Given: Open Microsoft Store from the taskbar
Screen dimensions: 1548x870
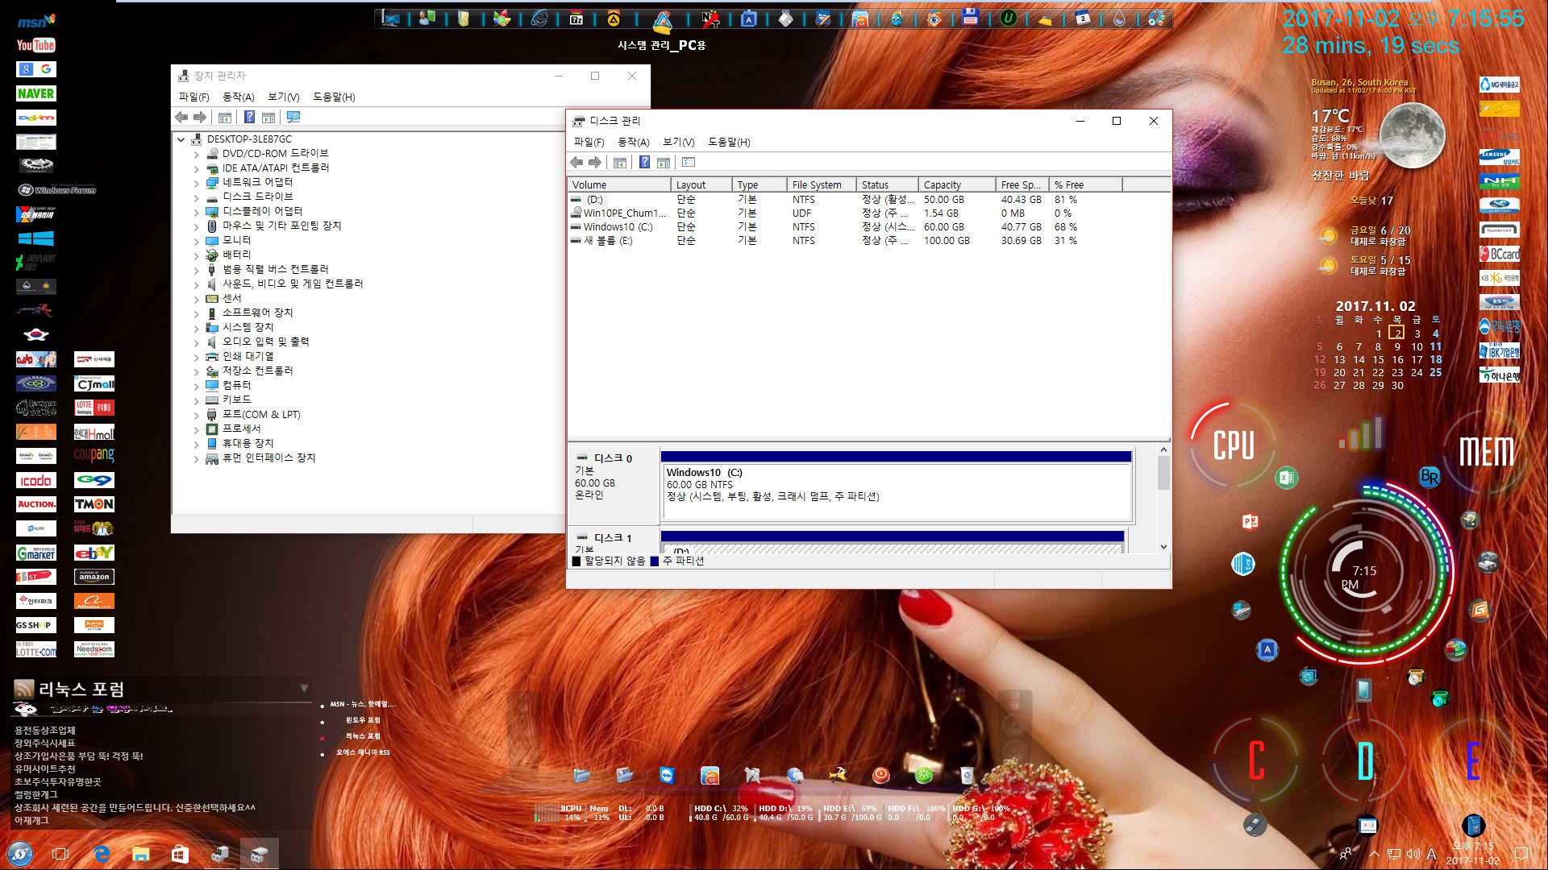Looking at the screenshot, I should pyautogui.click(x=180, y=854).
